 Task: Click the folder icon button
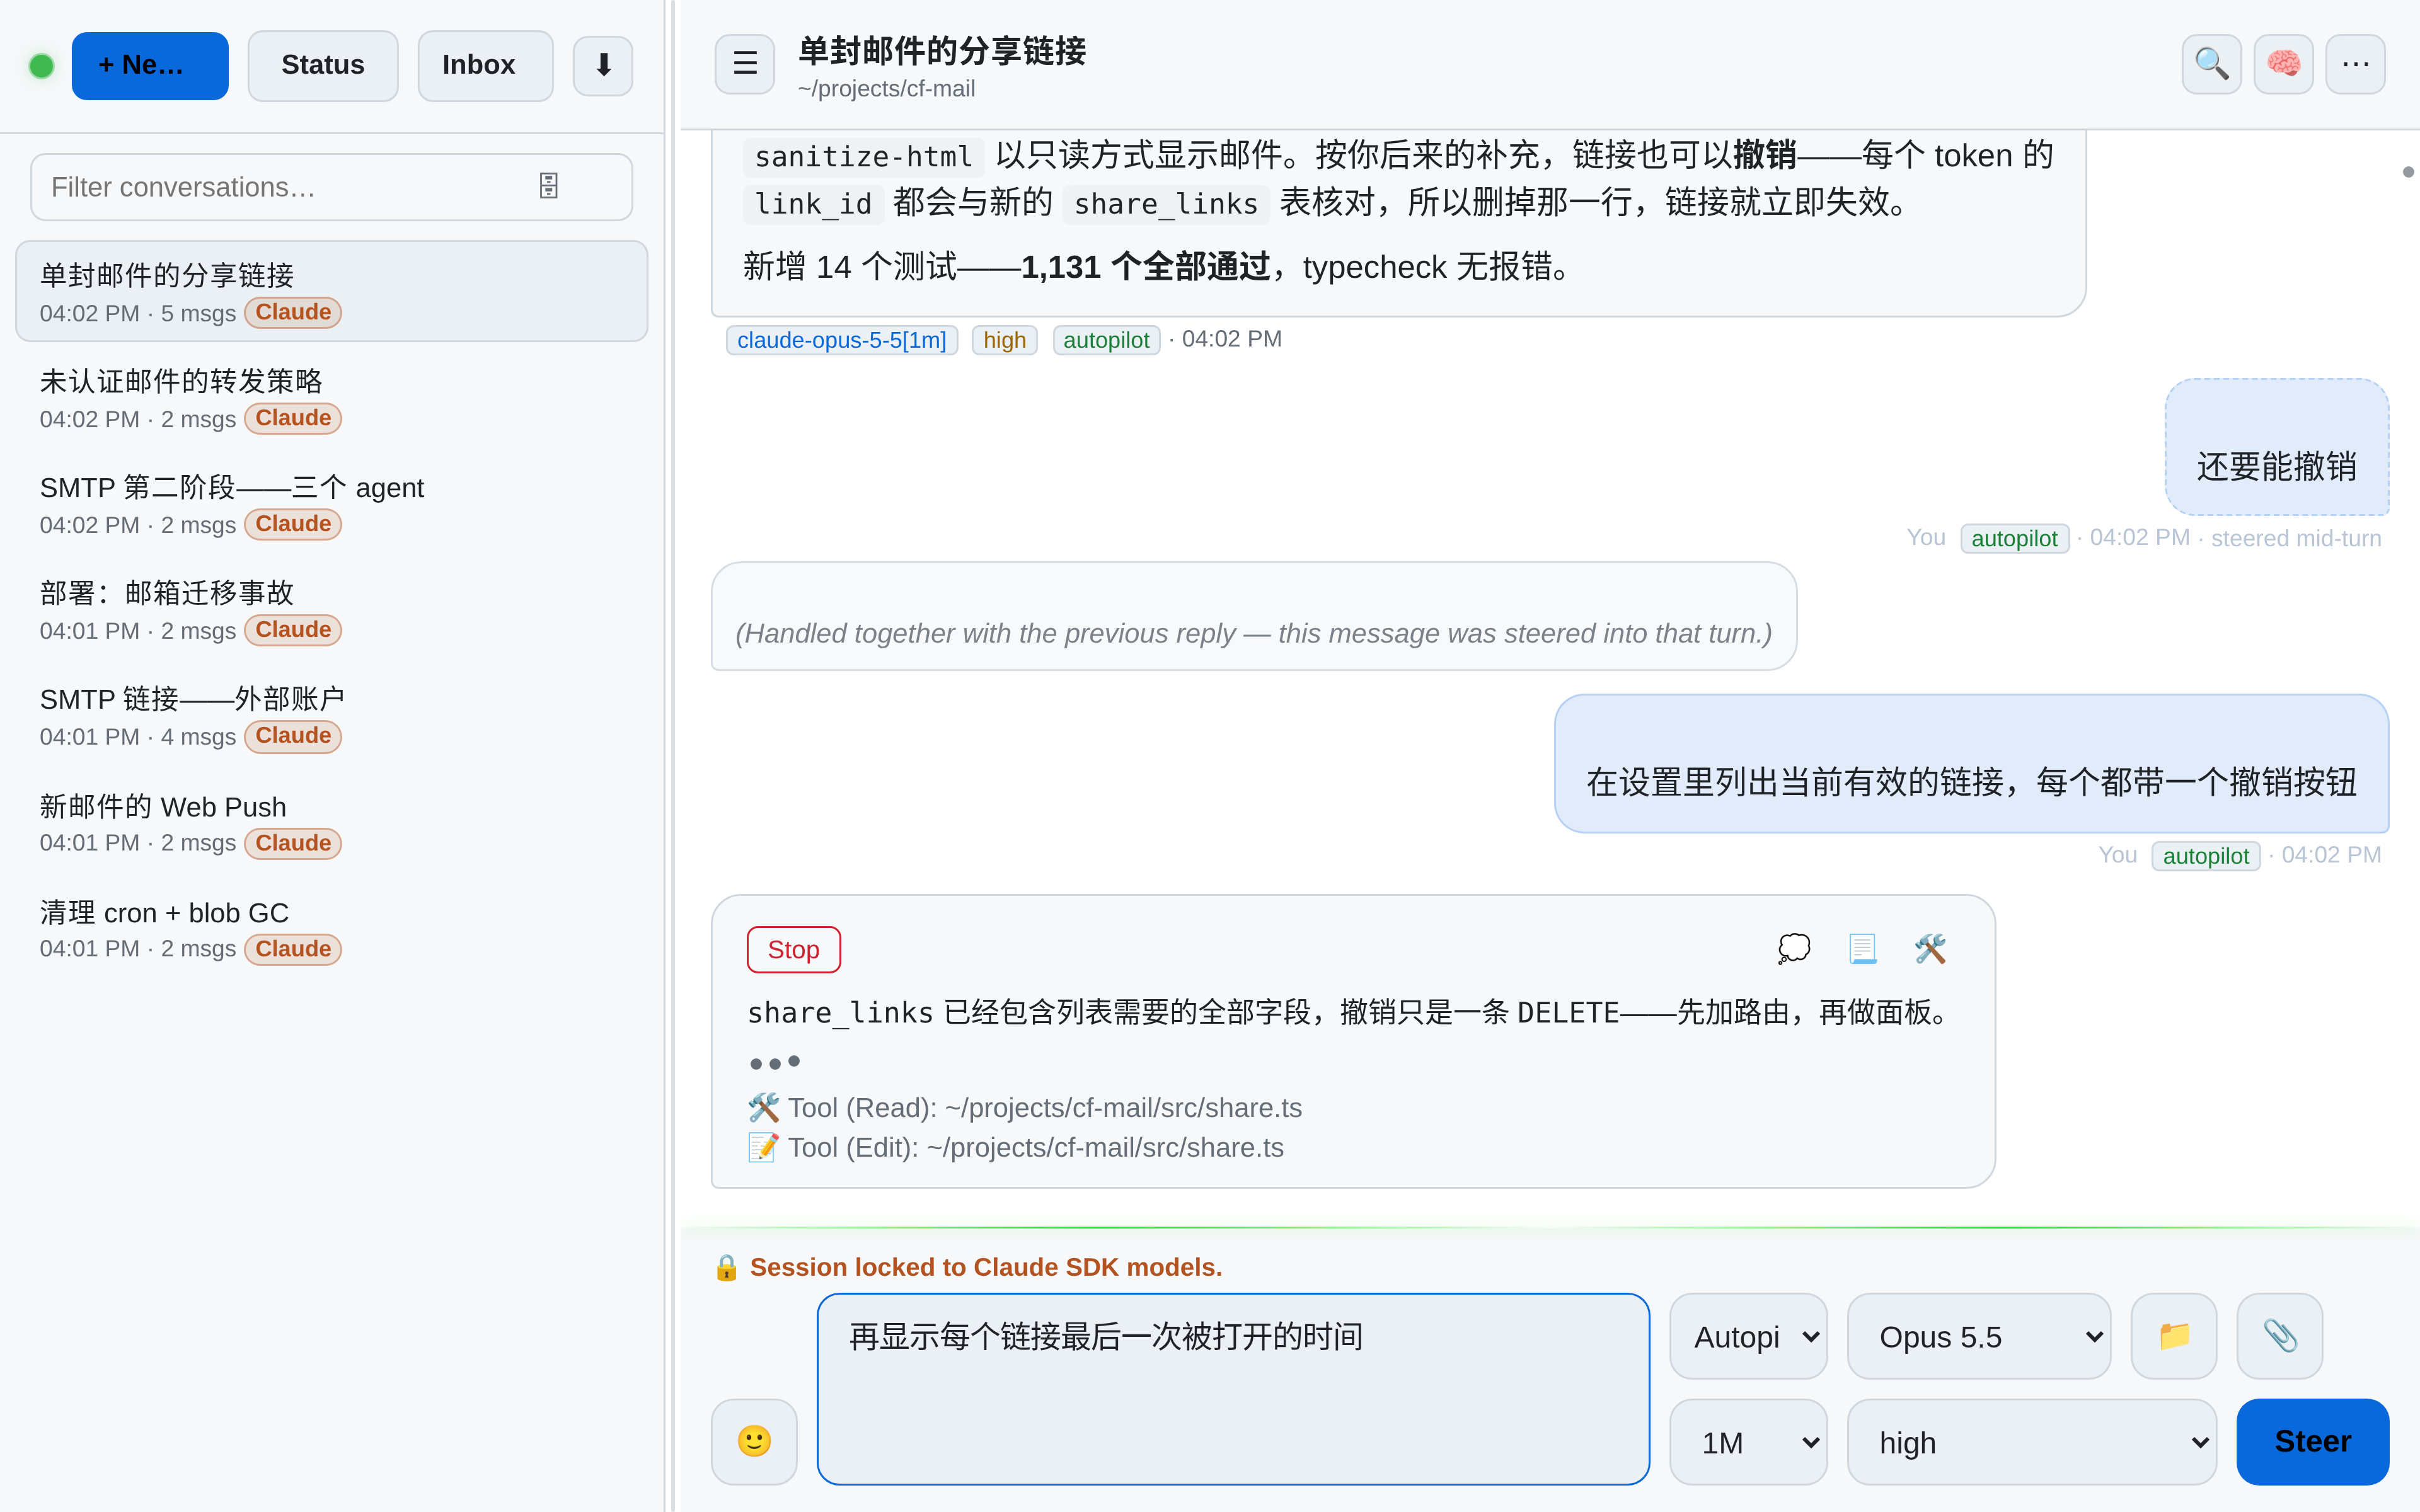[x=2174, y=1336]
